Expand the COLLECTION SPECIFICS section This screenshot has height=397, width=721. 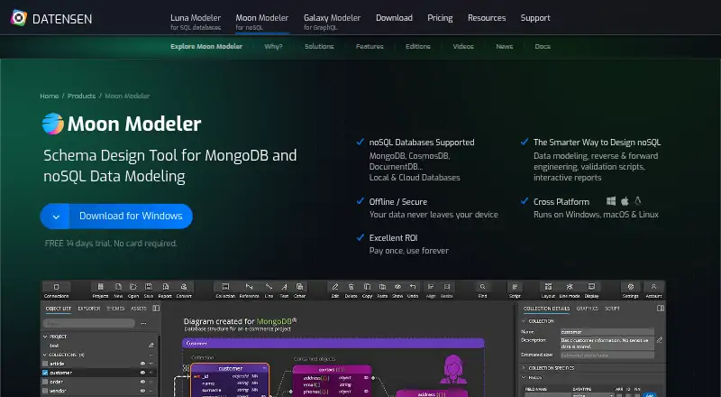(x=524, y=368)
